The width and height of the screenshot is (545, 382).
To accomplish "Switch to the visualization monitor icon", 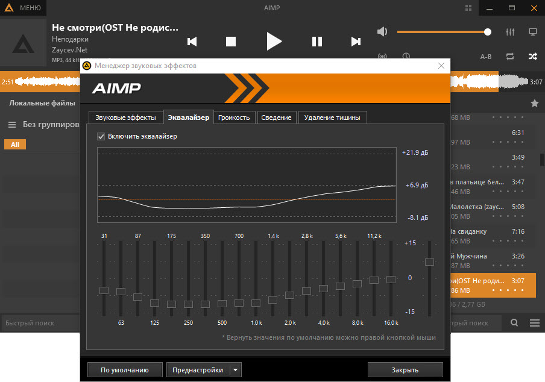I will (x=533, y=32).
